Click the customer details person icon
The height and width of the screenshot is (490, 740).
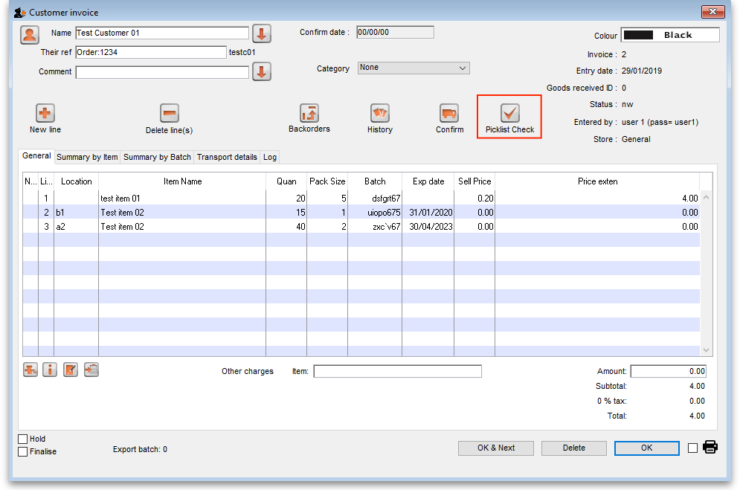click(x=30, y=34)
